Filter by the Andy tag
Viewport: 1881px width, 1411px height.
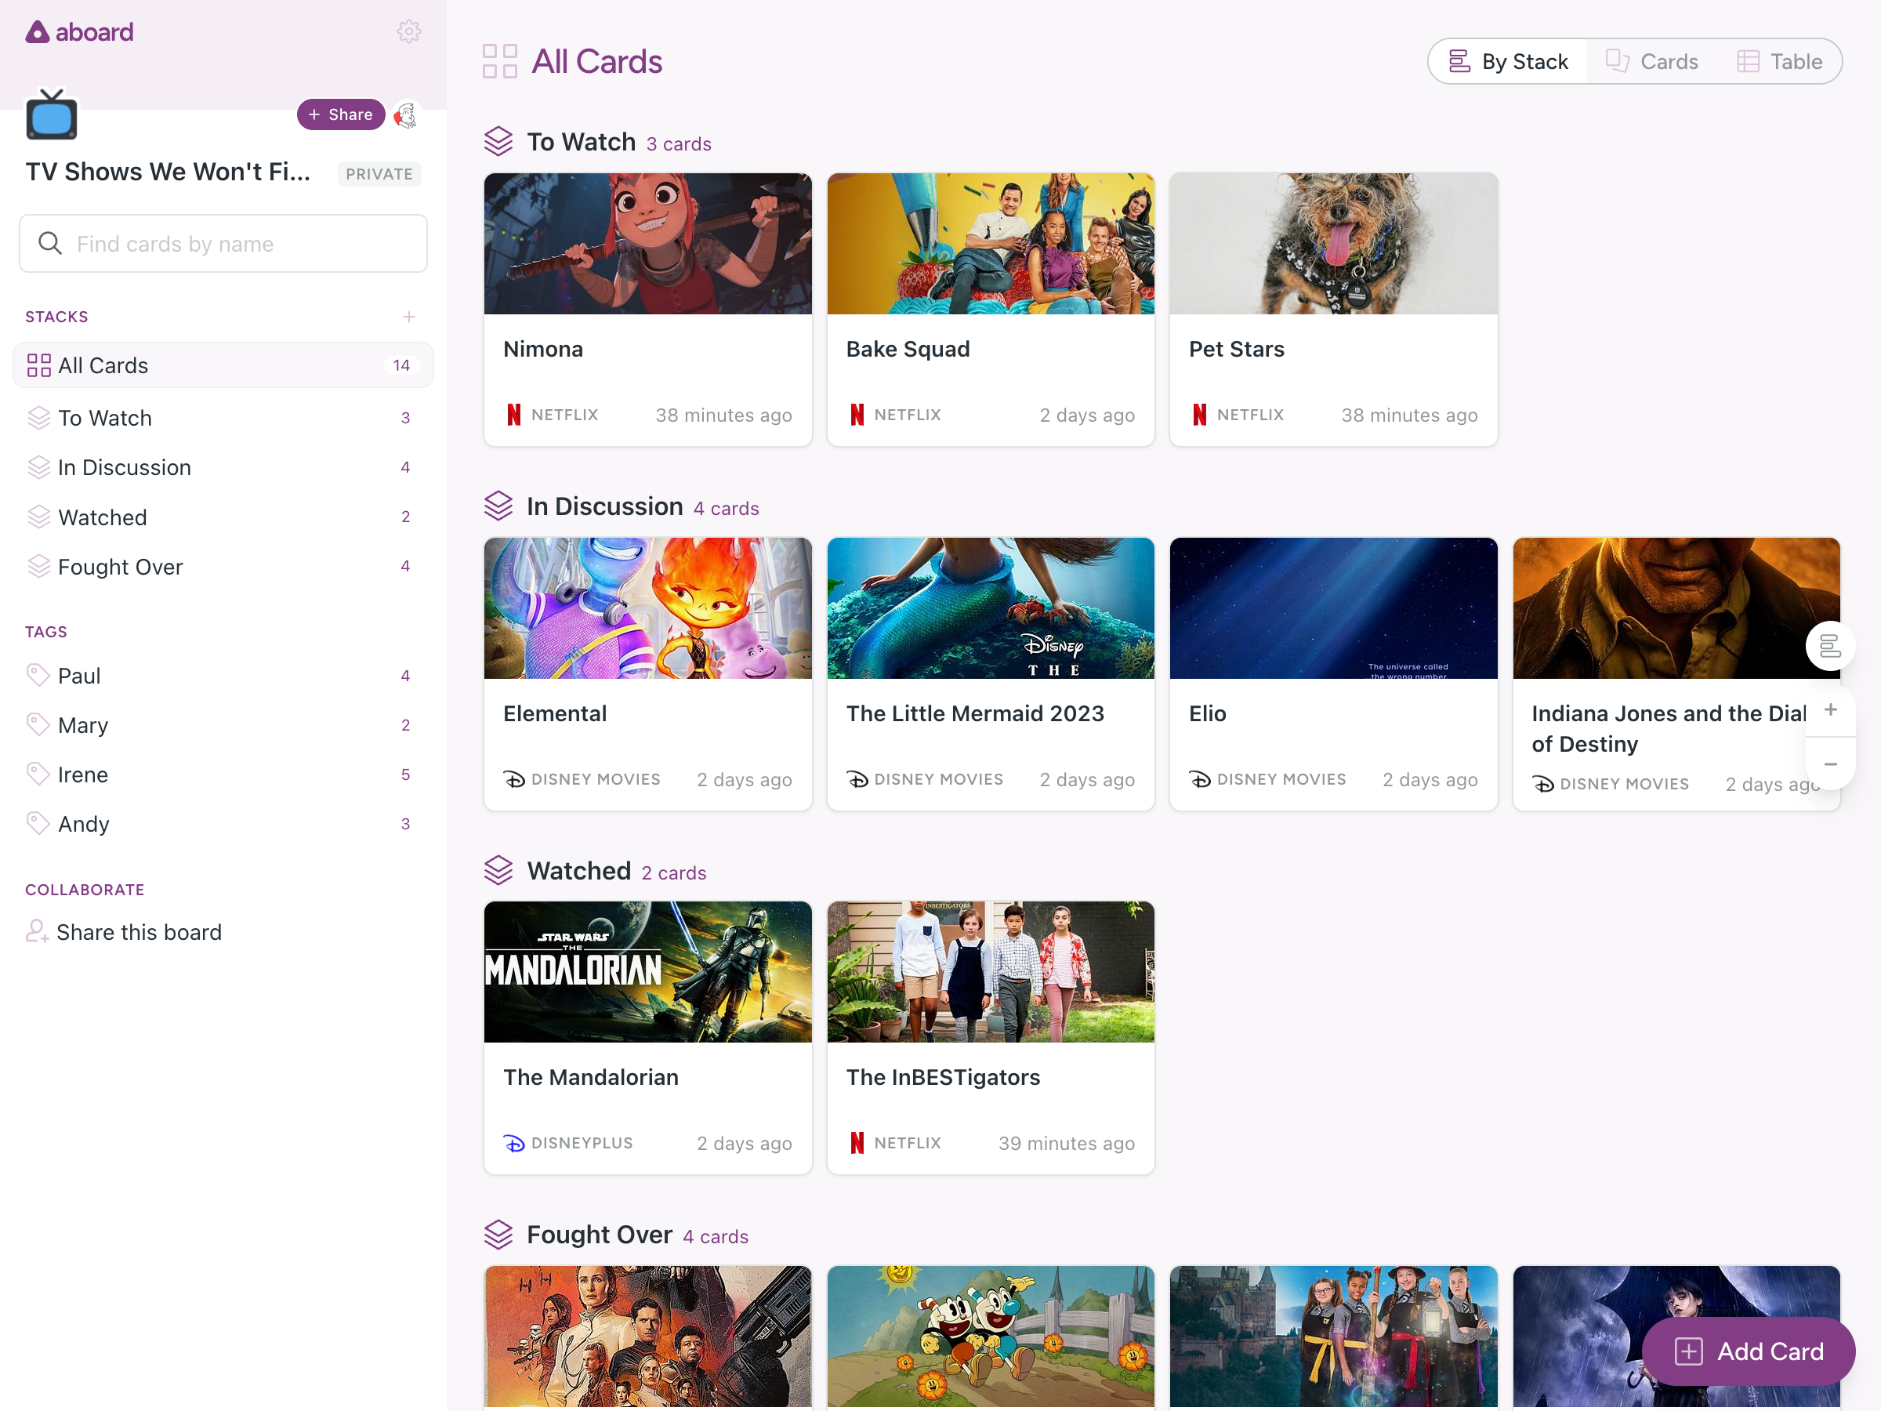click(223, 823)
